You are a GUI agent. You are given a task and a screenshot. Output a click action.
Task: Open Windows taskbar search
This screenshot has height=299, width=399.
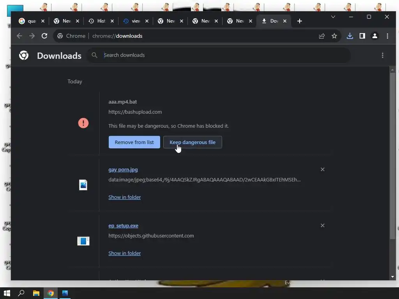tap(21, 293)
